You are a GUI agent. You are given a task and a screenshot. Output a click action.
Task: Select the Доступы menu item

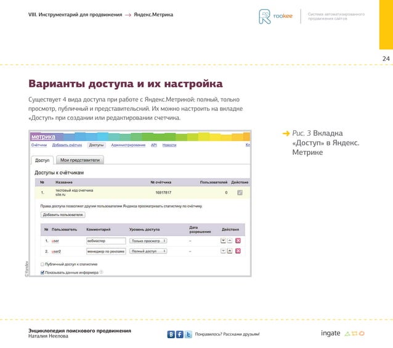pyautogui.click(x=97, y=145)
